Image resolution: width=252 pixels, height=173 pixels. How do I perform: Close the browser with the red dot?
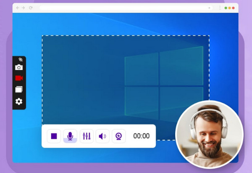(233, 8)
